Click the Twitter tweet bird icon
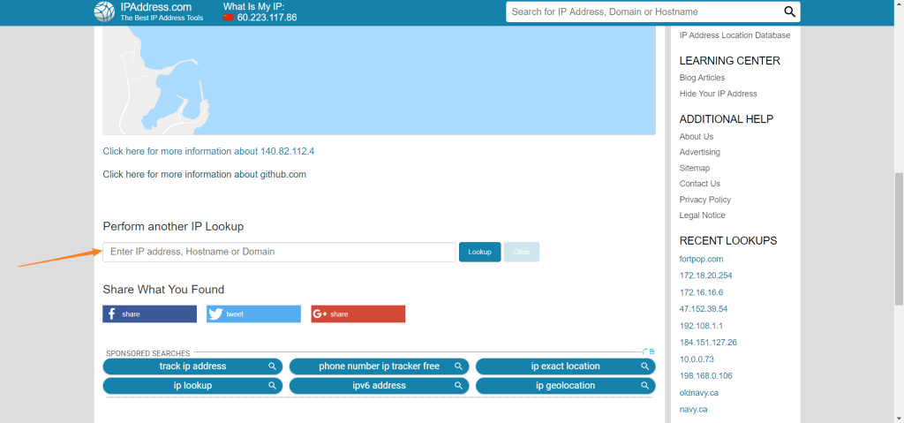This screenshot has width=904, height=423. [216, 313]
